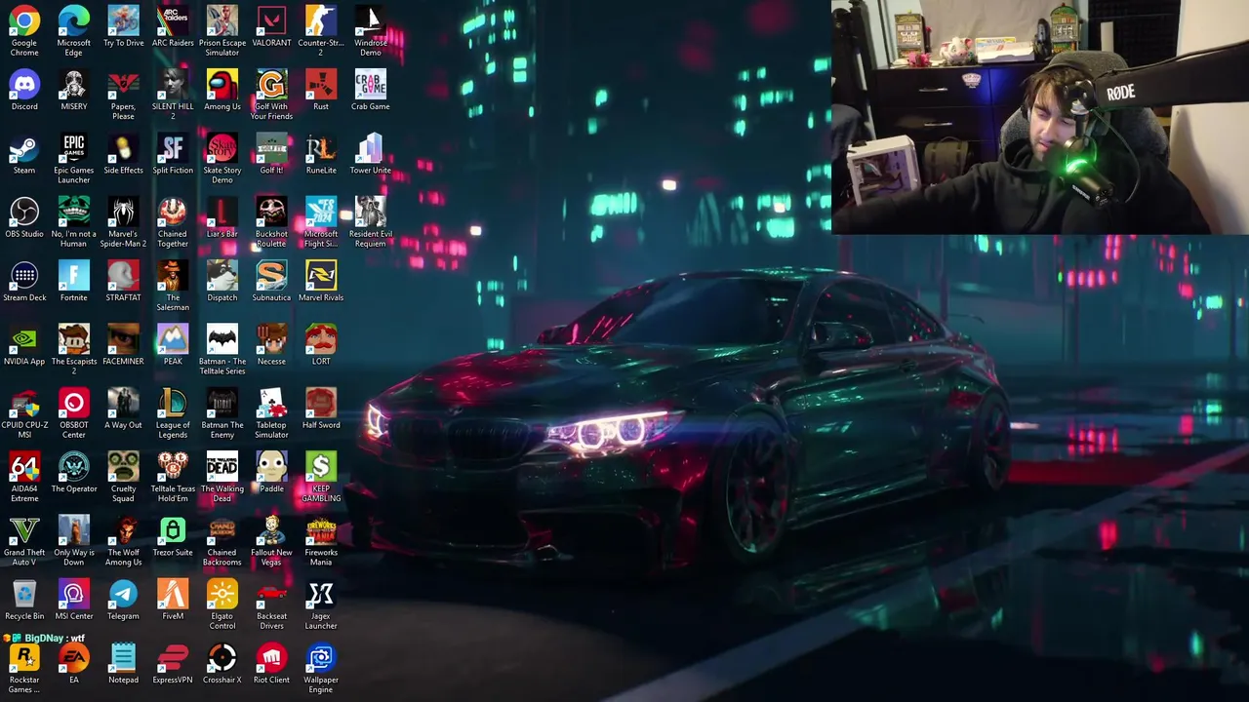Select the STRAFTAT game icon
The width and height of the screenshot is (1249, 702).
123,282
